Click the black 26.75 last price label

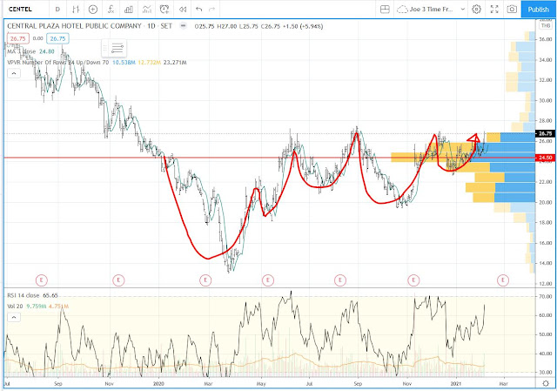pos(546,133)
